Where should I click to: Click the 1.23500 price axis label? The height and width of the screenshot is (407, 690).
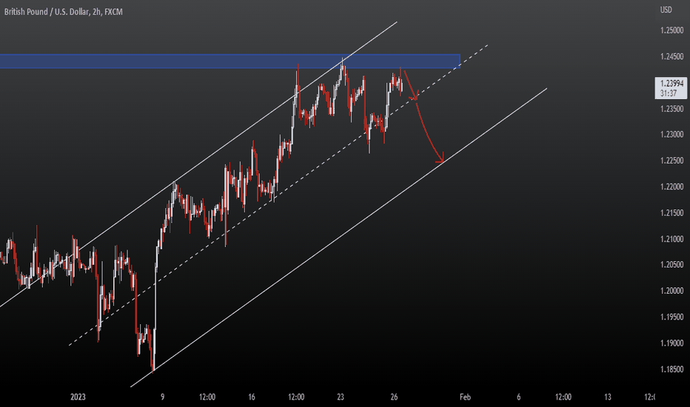671,109
